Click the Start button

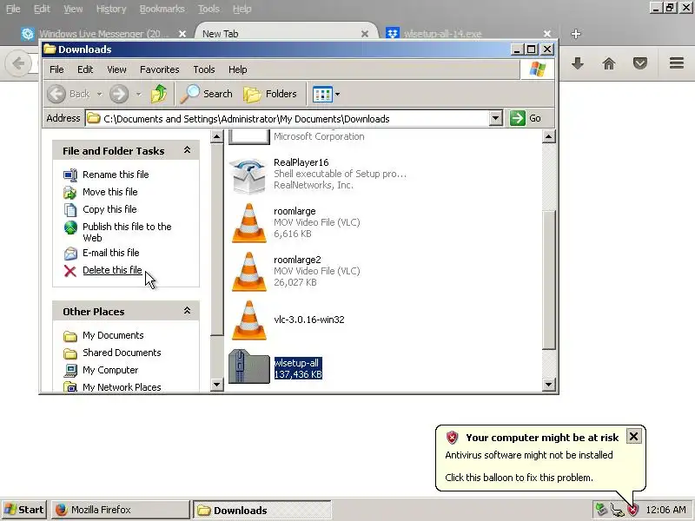(x=24, y=510)
